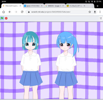This screenshot has width=103, height=103.
Task: Close the pixiv tab
Action: pos(42,6)
